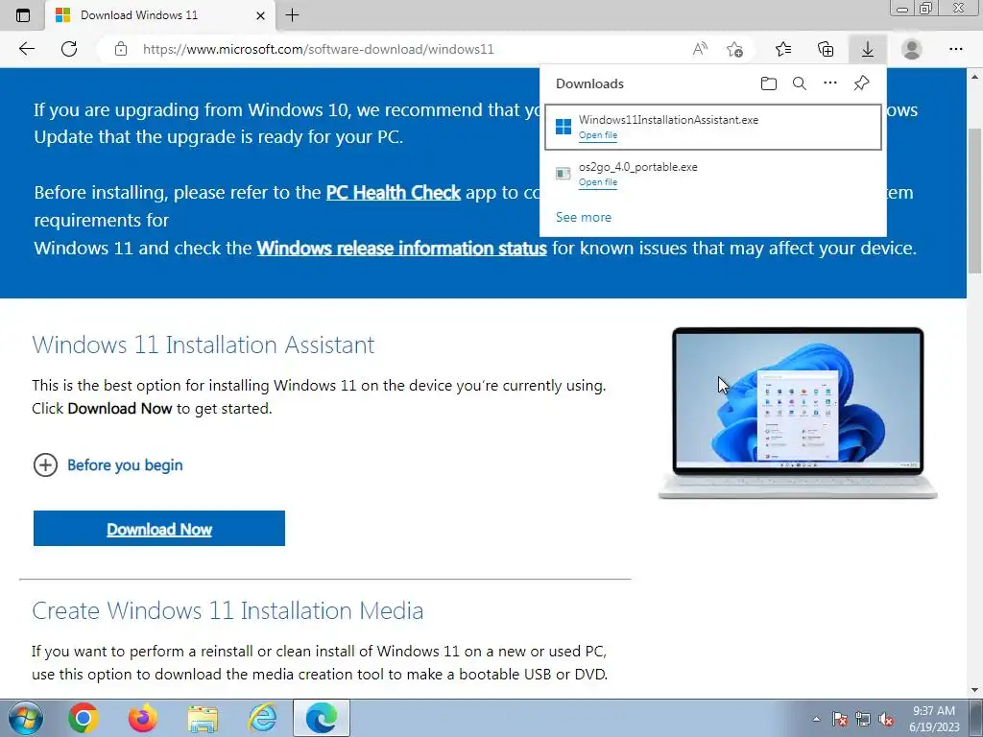
Task: Launch Firefox from taskbar
Action: pyautogui.click(x=143, y=718)
